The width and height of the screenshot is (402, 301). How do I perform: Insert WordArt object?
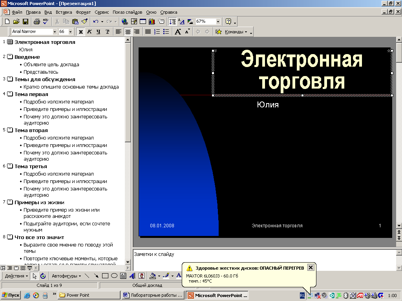(x=132, y=276)
